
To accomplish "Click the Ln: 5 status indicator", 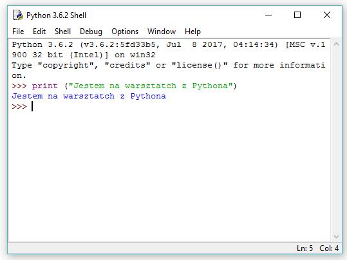I will pos(305,248).
